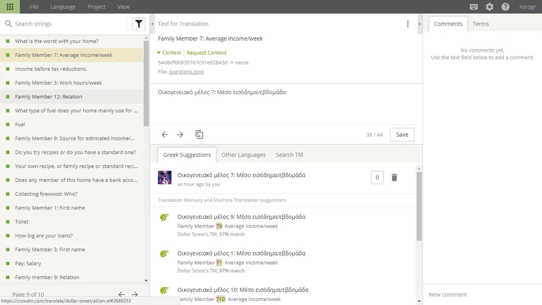The image size is (542, 305).
Task: Select string 'Income before tax reductions.'
Action: (72, 69)
